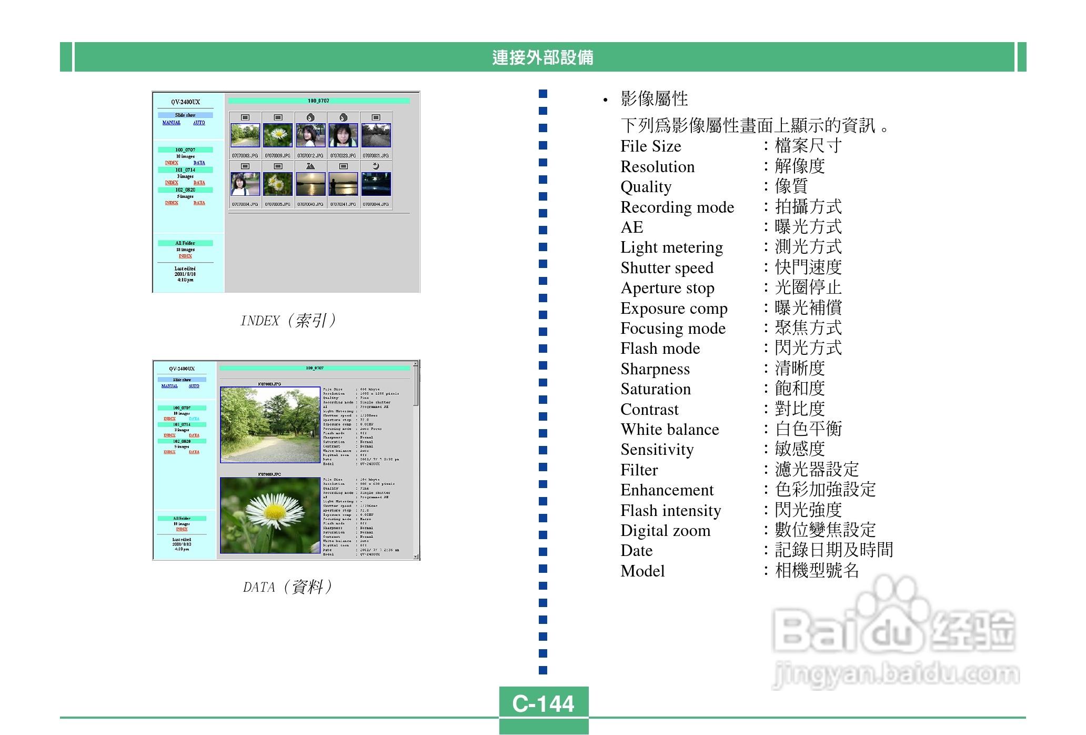Click the forest path photo in DATA screen

pyautogui.click(x=270, y=424)
